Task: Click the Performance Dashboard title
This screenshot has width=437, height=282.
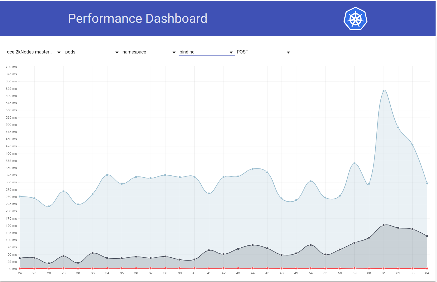Action: 137,19
